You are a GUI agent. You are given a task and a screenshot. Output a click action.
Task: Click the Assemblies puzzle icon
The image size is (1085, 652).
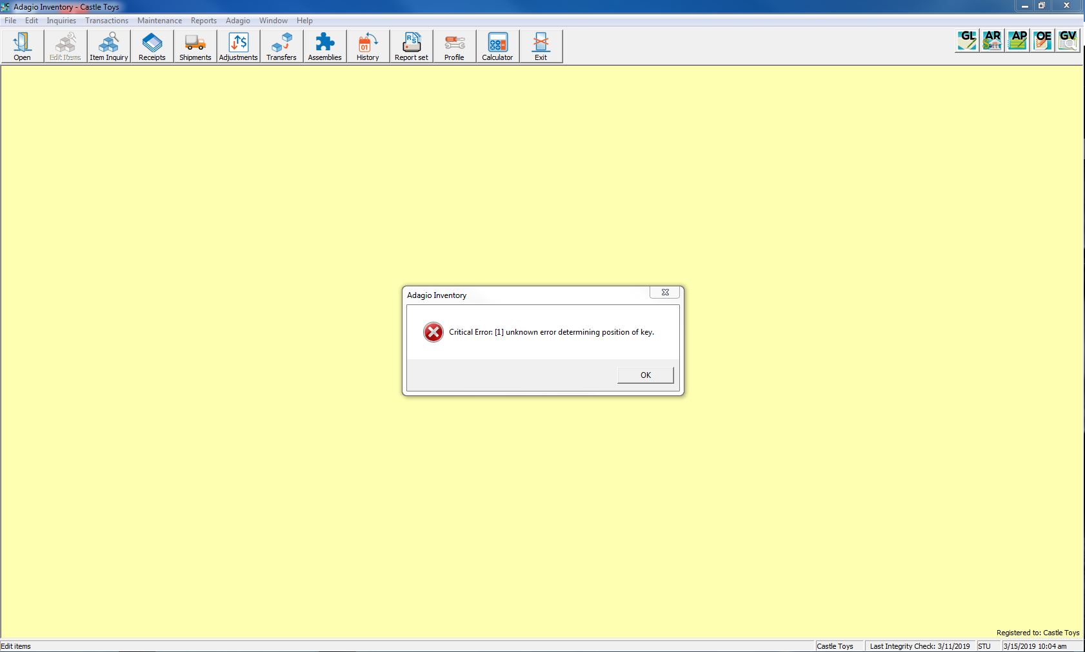click(324, 46)
